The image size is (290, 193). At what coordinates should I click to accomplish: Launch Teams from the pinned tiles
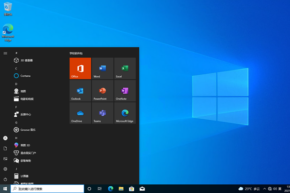click(x=102, y=112)
